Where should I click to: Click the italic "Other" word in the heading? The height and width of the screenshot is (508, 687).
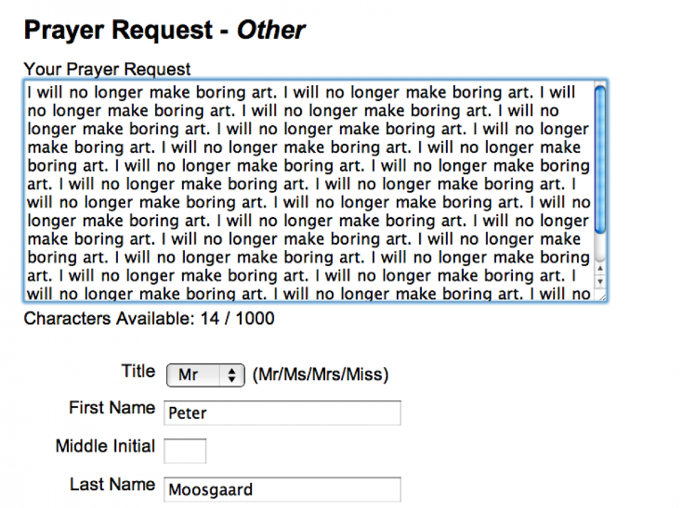(x=271, y=30)
